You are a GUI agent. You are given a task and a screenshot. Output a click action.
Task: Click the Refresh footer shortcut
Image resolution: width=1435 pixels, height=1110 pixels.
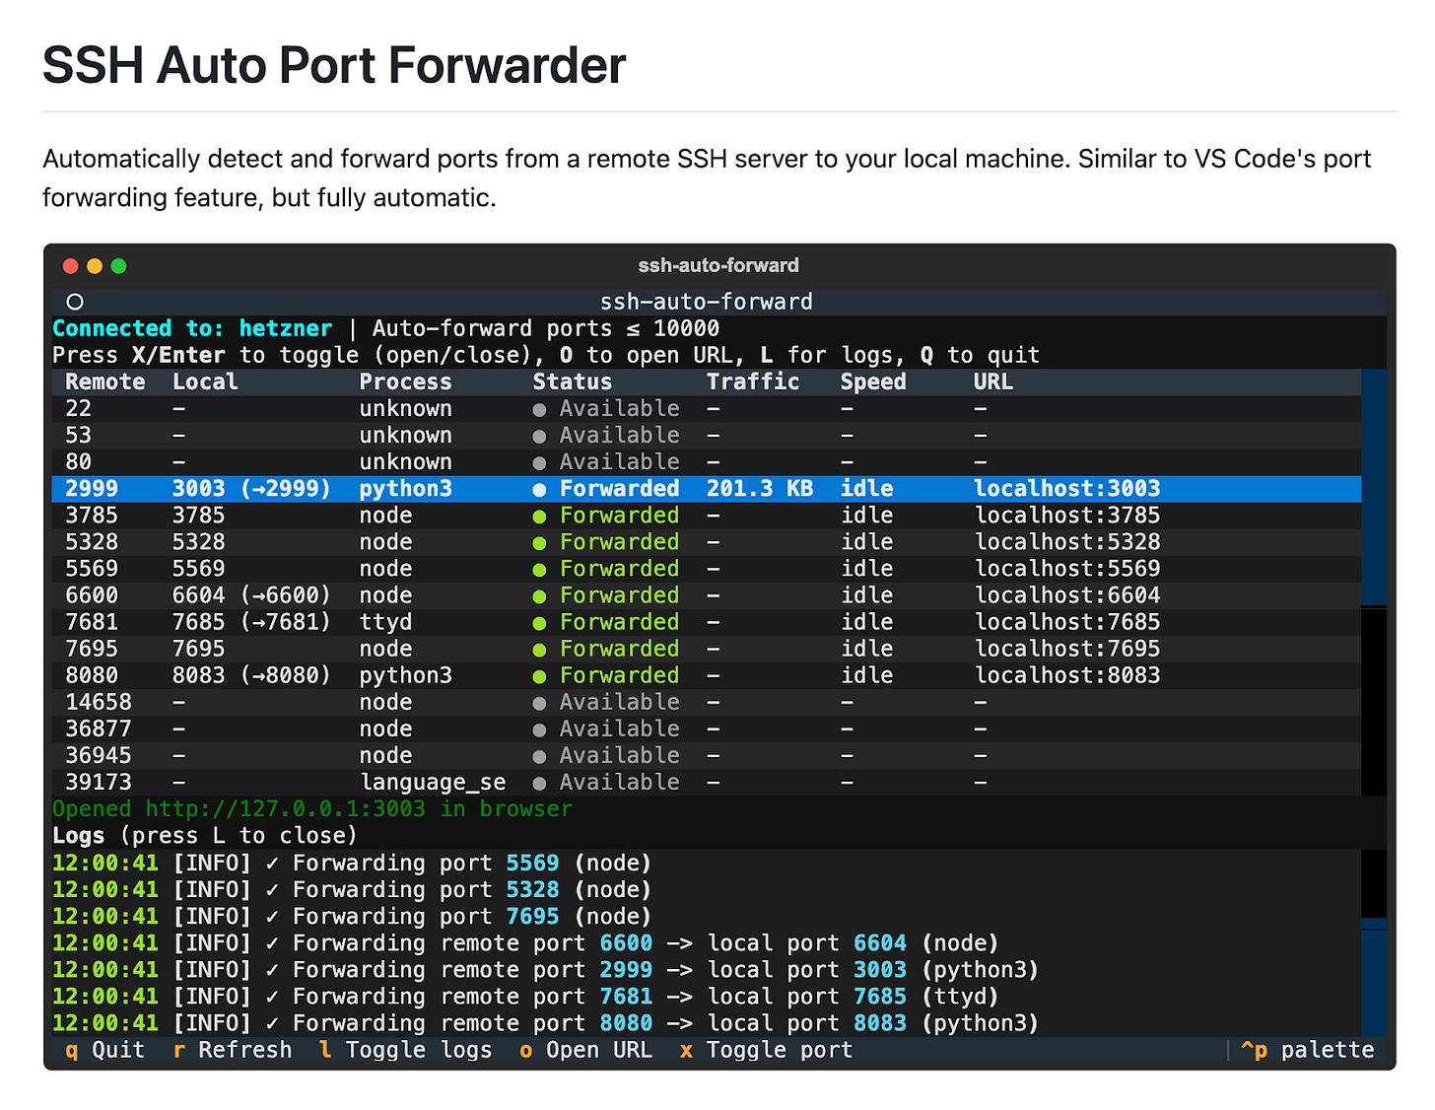coord(233,1050)
